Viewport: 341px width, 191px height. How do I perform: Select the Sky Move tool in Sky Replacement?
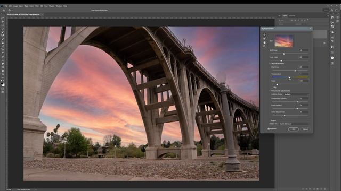tap(264, 34)
